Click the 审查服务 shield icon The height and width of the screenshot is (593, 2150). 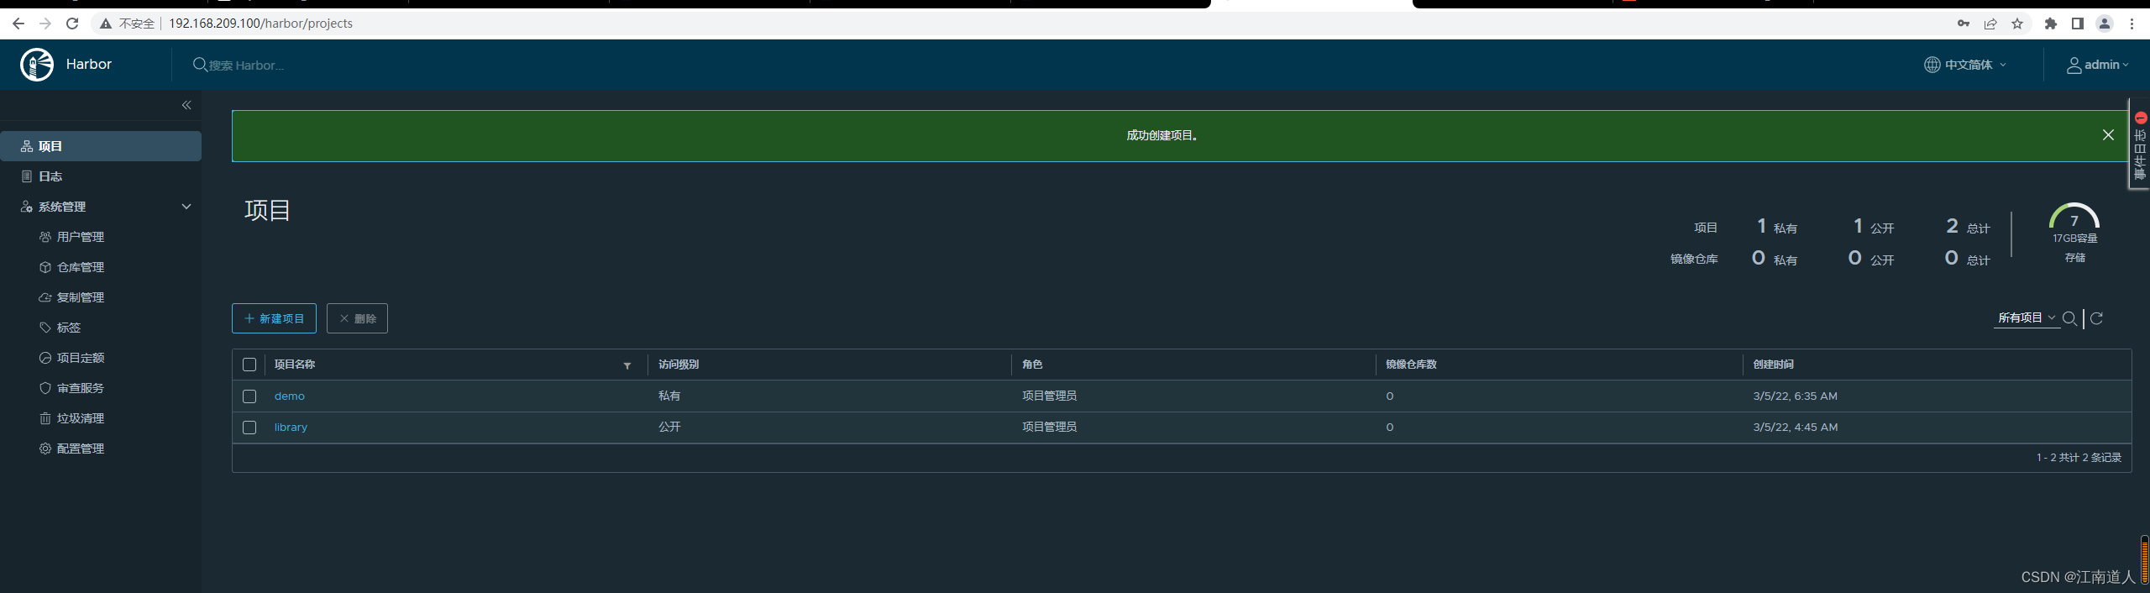coord(45,388)
